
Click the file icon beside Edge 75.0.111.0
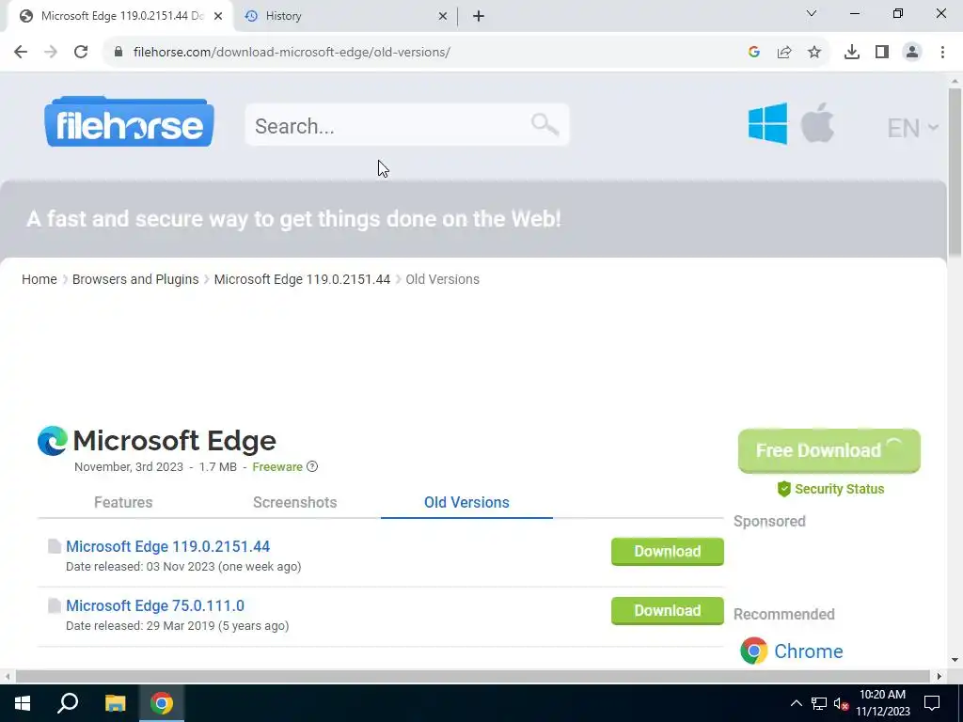55,605
